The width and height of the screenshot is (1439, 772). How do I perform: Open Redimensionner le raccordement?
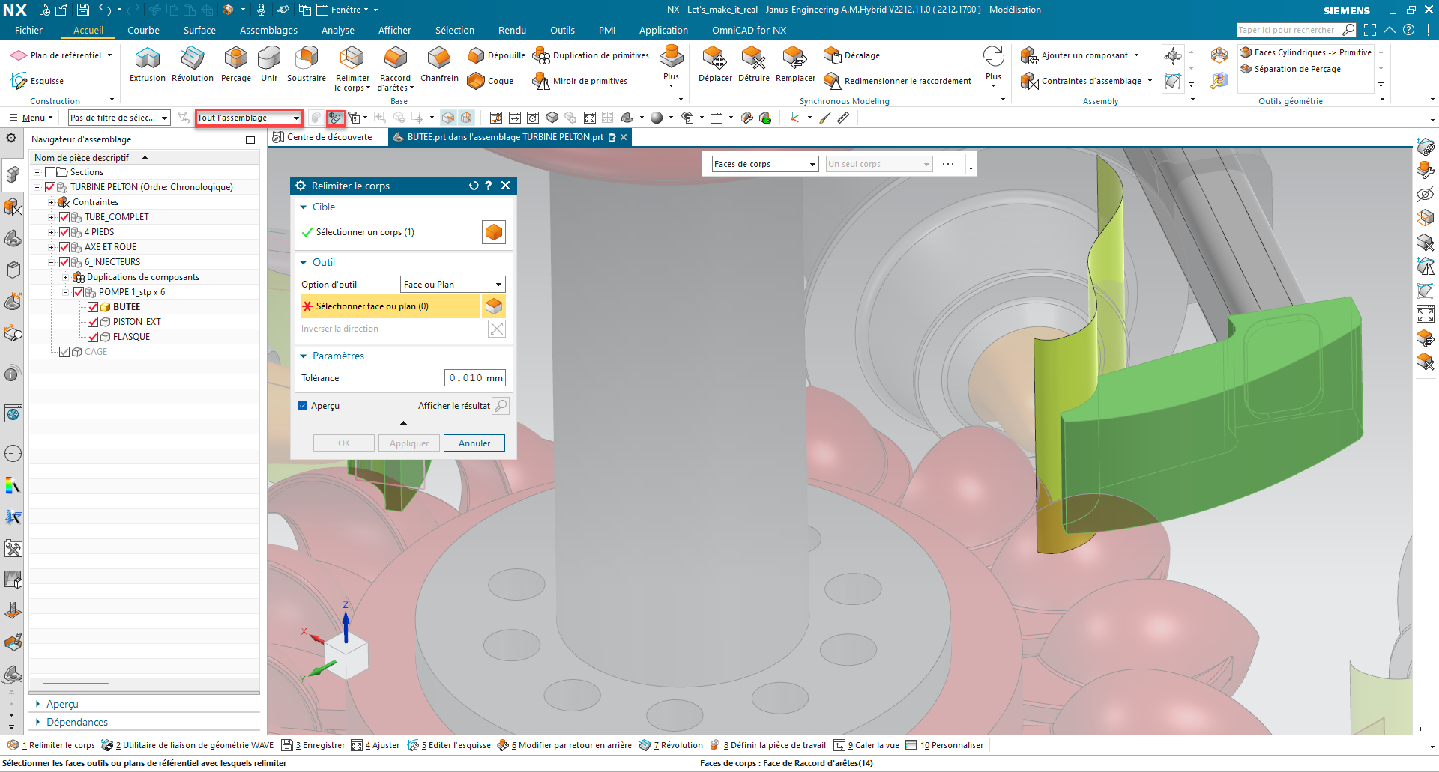coord(897,81)
